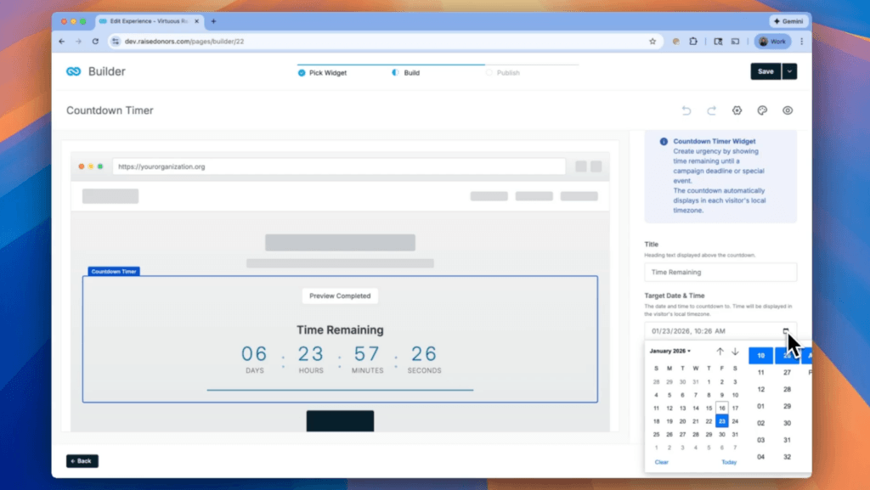Viewport: 870px width, 490px height.
Task: Click the undo arrow icon
Action: (x=686, y=110)
